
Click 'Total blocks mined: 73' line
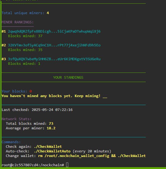(x=30, y=124)
